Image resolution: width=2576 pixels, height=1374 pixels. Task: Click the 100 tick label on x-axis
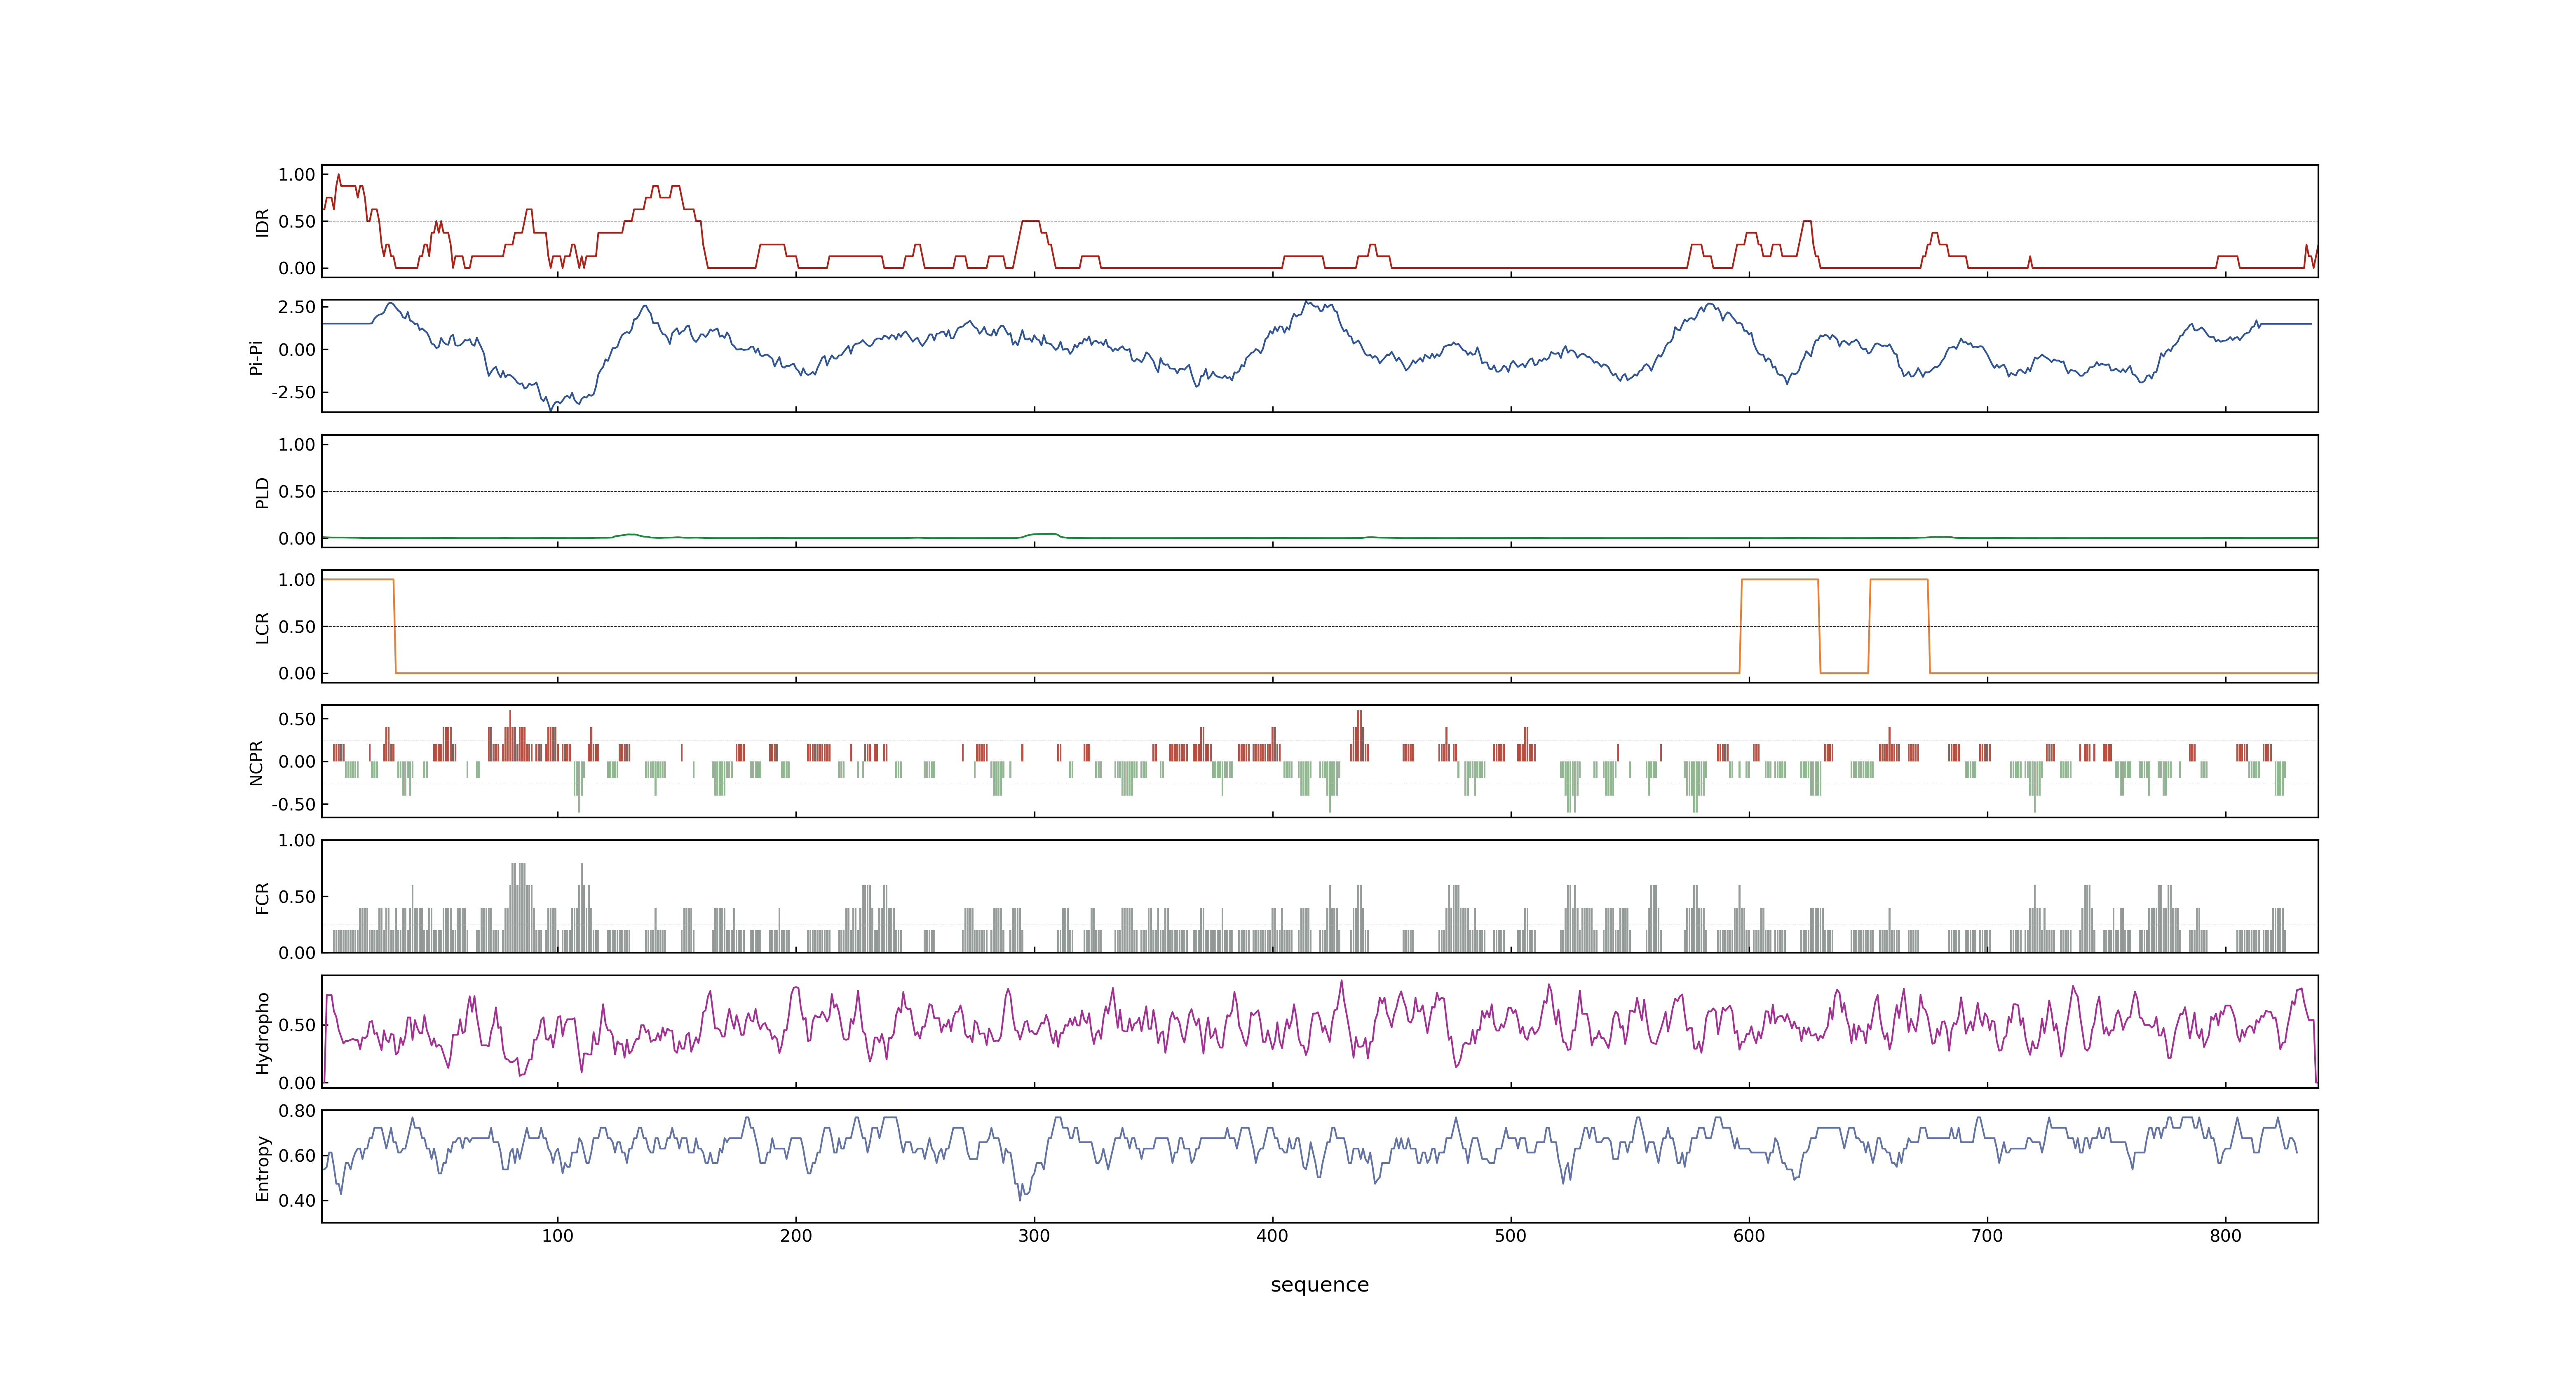click(x=558, y=1236)
